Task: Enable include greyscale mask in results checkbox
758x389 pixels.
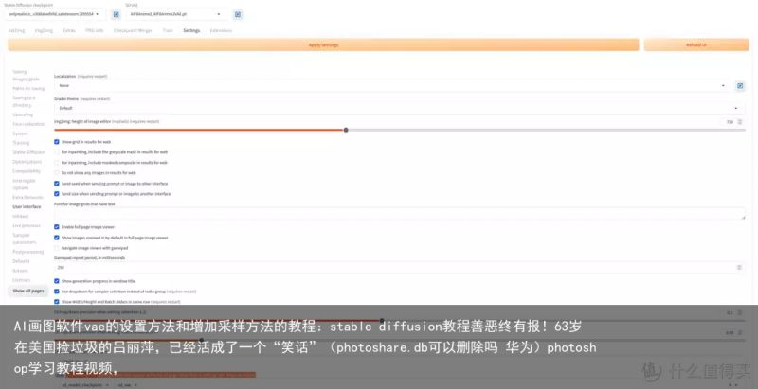Action: [x=57, y=152]
